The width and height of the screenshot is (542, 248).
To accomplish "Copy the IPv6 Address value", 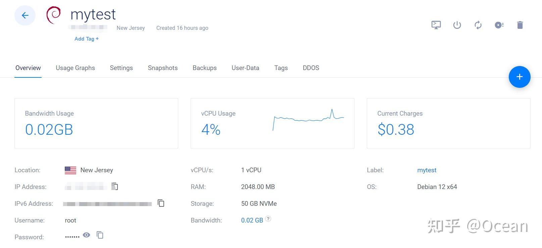I will pos(161,203).
